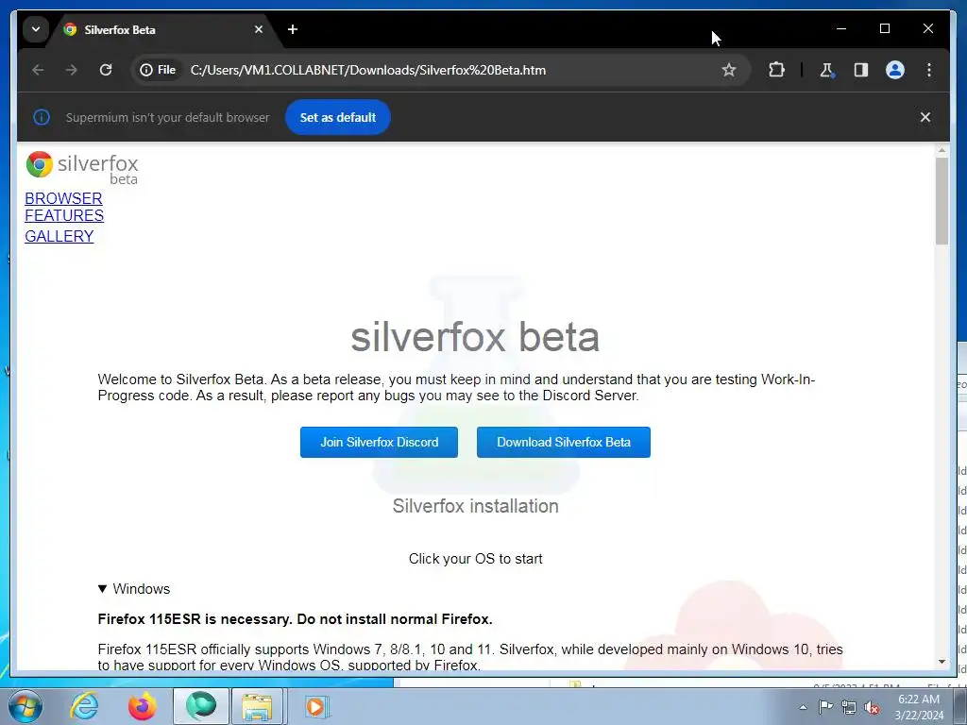Open a new tab with plus button

293,29
